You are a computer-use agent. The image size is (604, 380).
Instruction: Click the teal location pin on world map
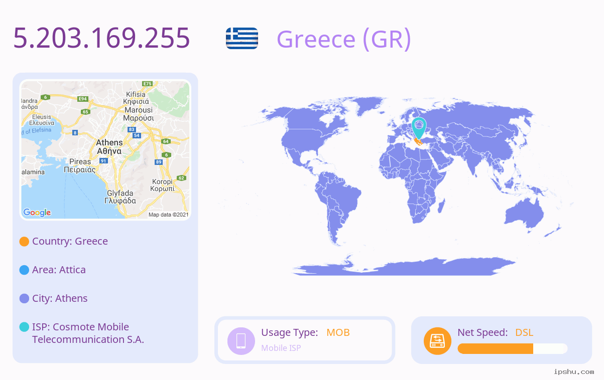tap(419, 128)
